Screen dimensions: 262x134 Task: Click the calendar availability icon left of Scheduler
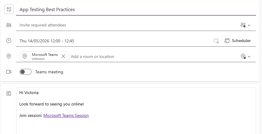pyautogui.click(x=216, y=41)
